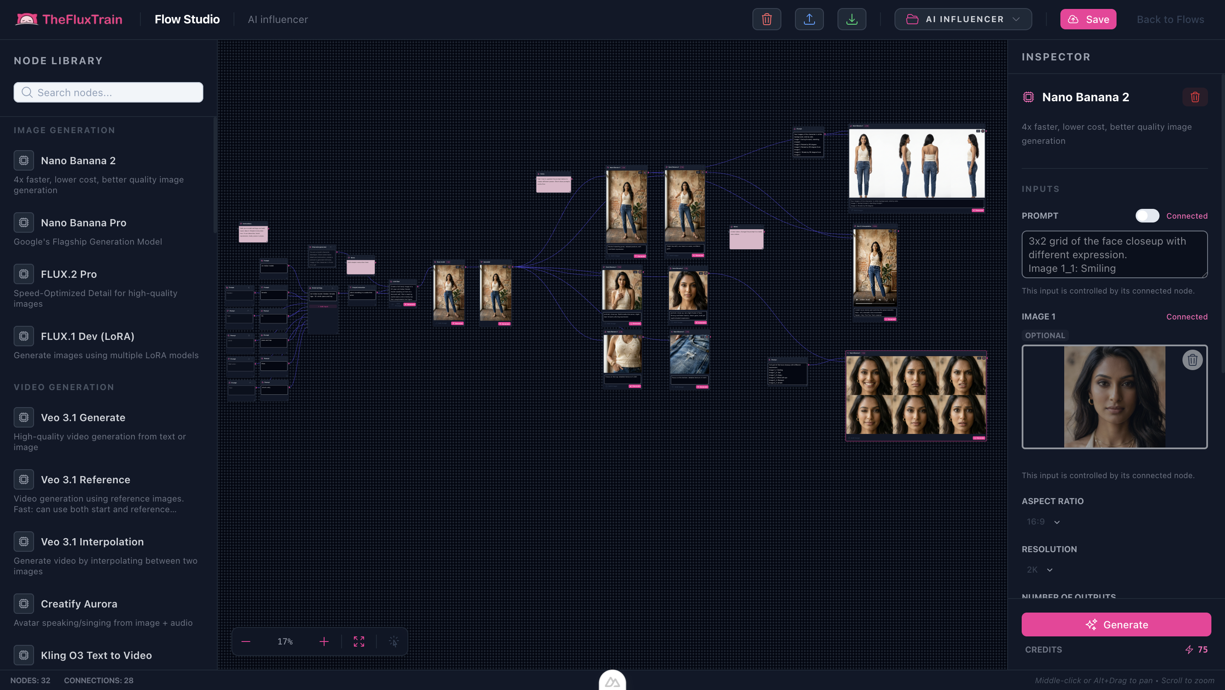The image size is (1225, 690).
Task: Select the Veo 3.1 Generate entry title
Action: (x=83, y=417)
